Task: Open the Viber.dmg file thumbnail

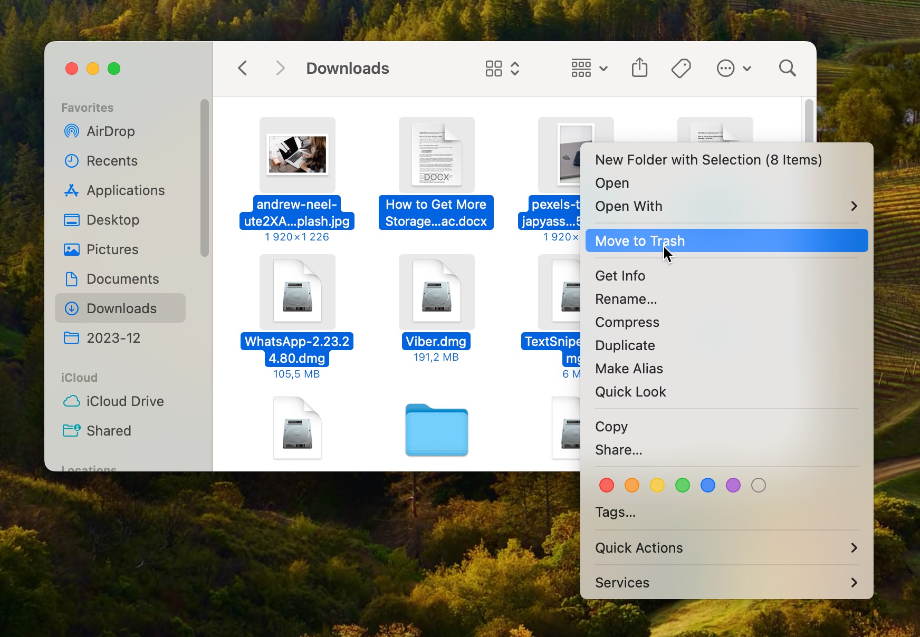Action: (436, 292)
